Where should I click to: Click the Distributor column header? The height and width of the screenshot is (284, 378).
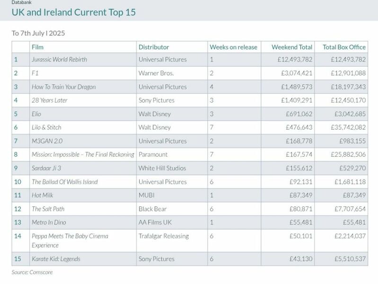coord(153,47)
